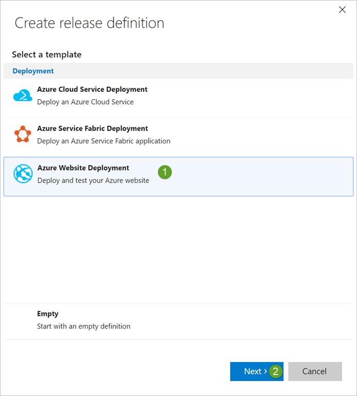Choose the Azure Service Fabric Deployment title

pyautogui.click(x=92, y=128)
